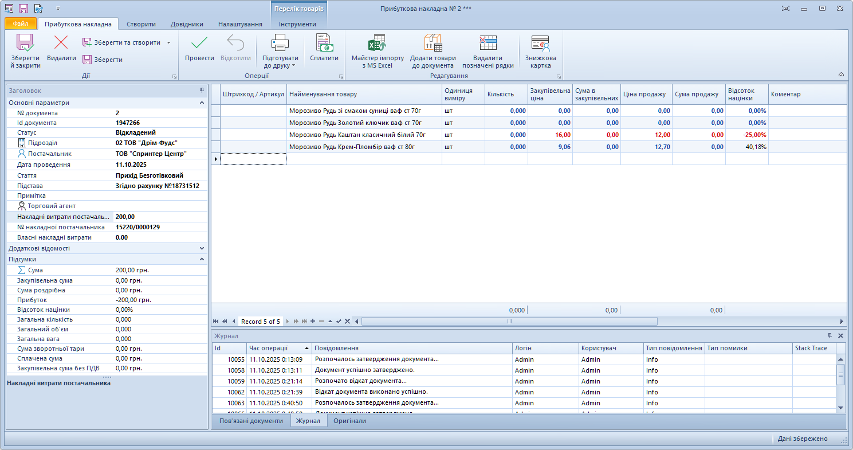This screenshot has width=853, height=450.
Task: Click the 'Зберегти' button in ribbon
Action: click(x=108, y=60)
